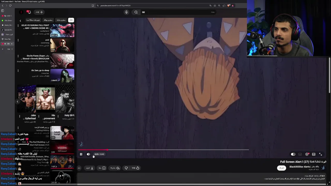Close the active (85) YouTube tab

[12, 44]
